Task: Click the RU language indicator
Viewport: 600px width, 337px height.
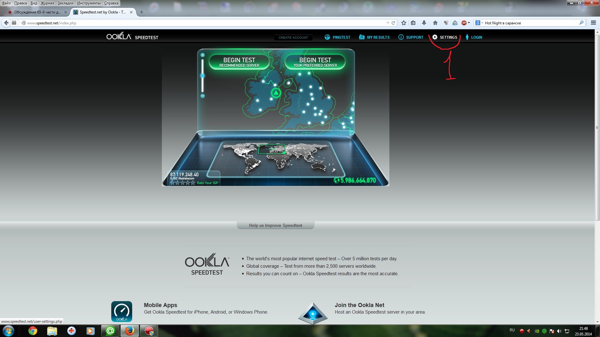Action: click(x=512, y=330)
